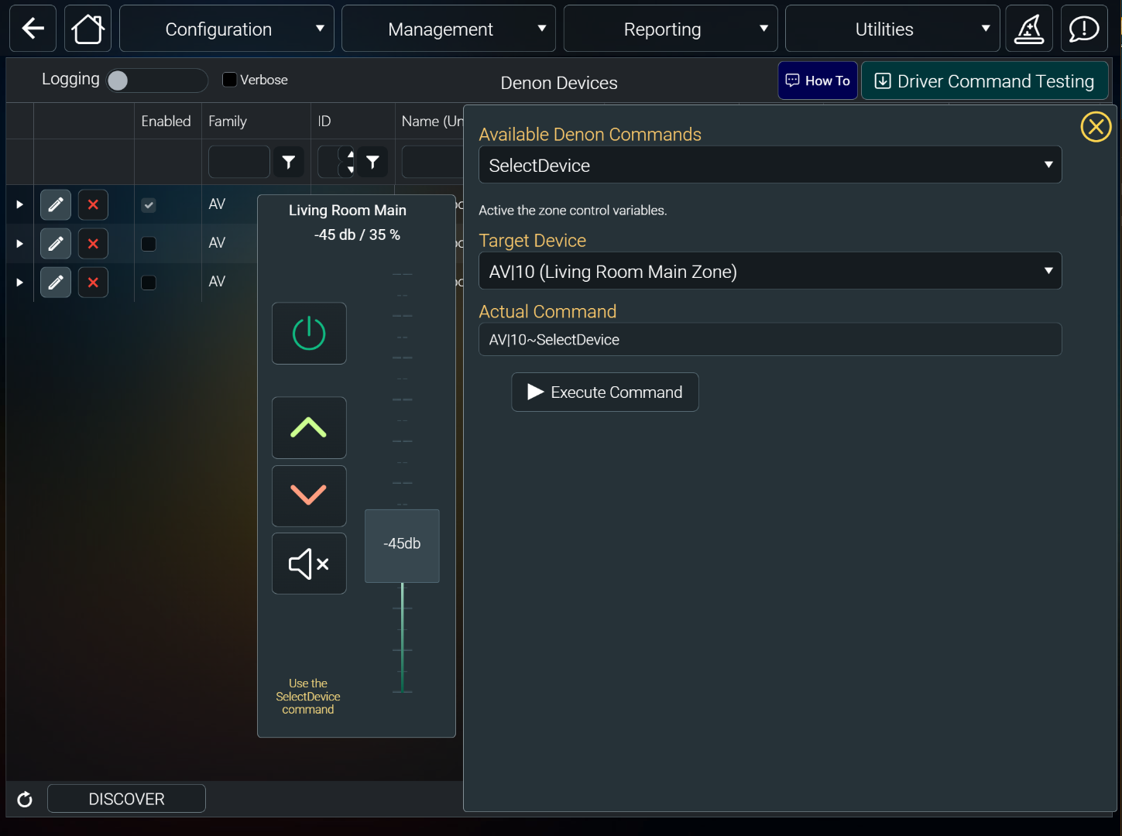Expand the third AV device row

(x=19, y=282)
